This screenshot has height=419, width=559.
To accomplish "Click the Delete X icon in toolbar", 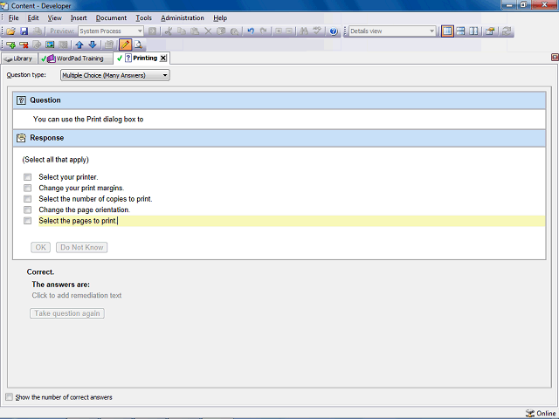I will 208,31.
